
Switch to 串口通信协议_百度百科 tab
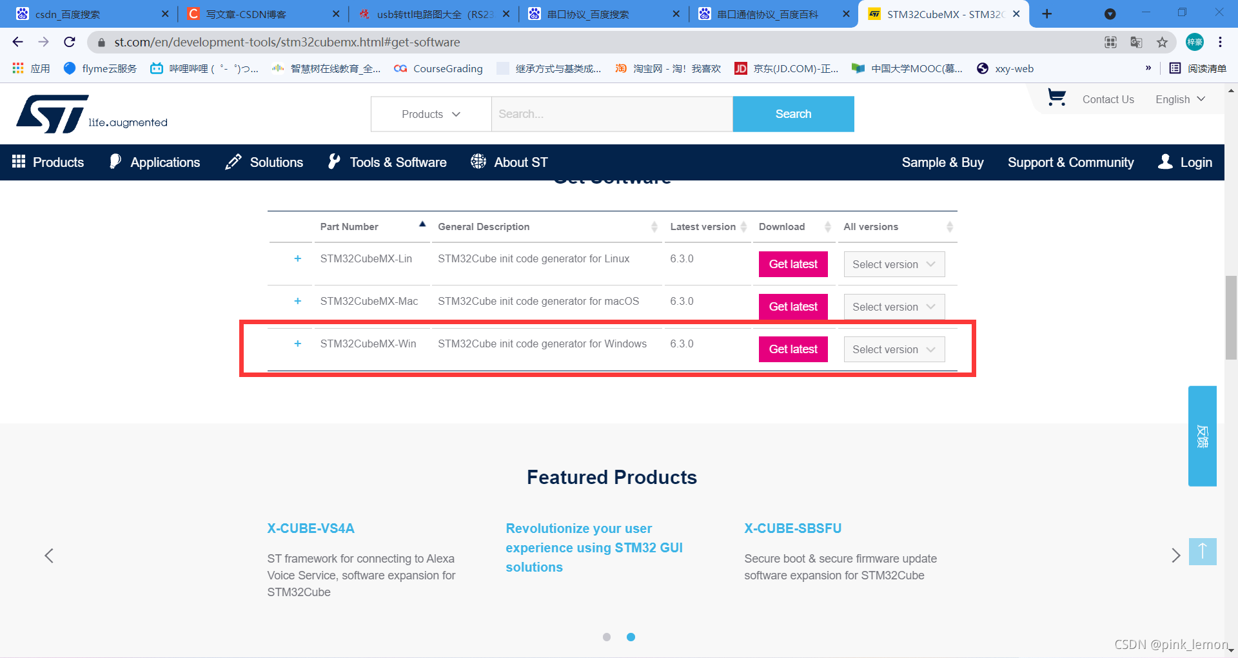click(773, 14)
